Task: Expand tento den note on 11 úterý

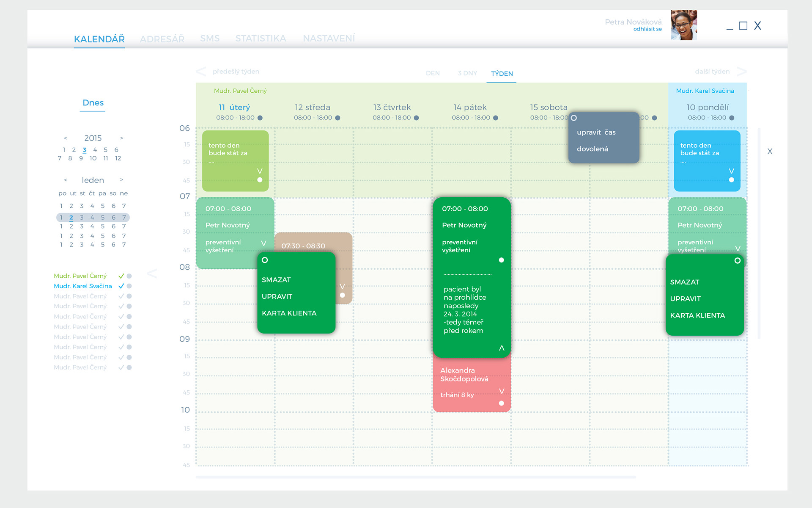Action: 260,171
